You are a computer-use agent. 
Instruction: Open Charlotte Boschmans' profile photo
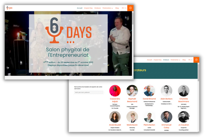click(x=183, y=90)
